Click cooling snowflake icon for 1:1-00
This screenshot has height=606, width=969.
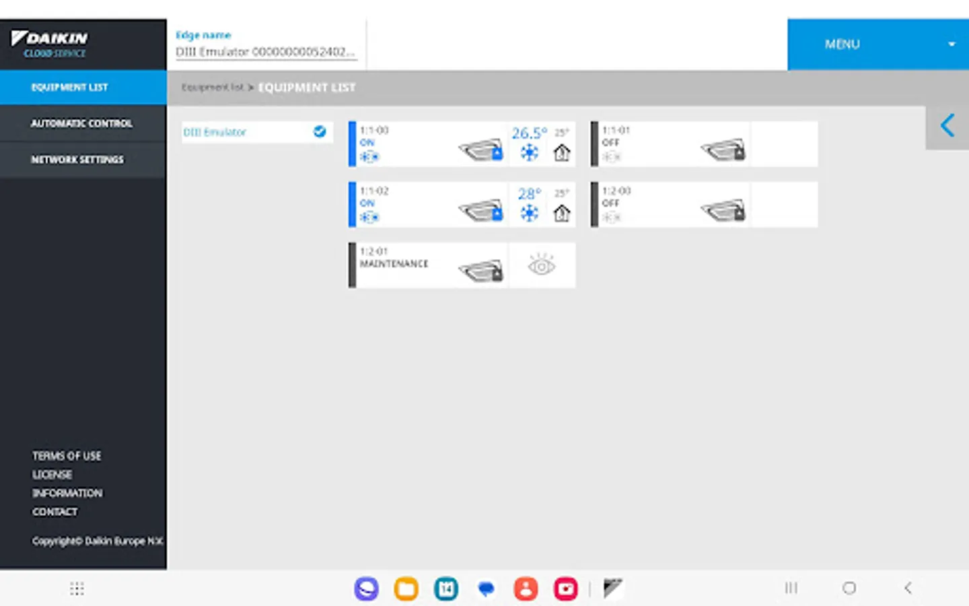click(x=530, y=153)
